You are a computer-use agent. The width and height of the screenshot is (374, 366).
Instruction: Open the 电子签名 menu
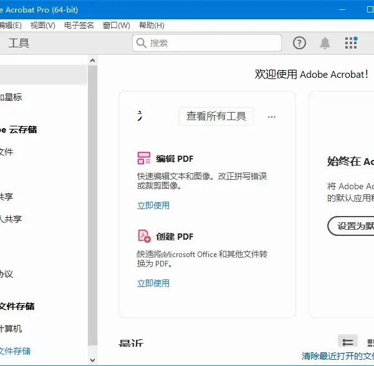tap(79, 26)
